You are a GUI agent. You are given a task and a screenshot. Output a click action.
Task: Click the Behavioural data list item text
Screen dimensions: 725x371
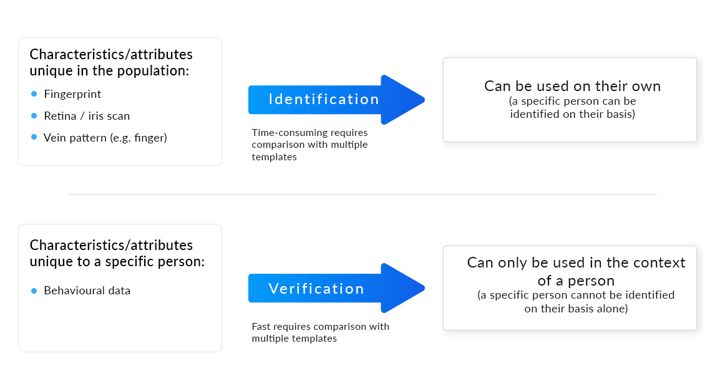click(x=87, y=291)
